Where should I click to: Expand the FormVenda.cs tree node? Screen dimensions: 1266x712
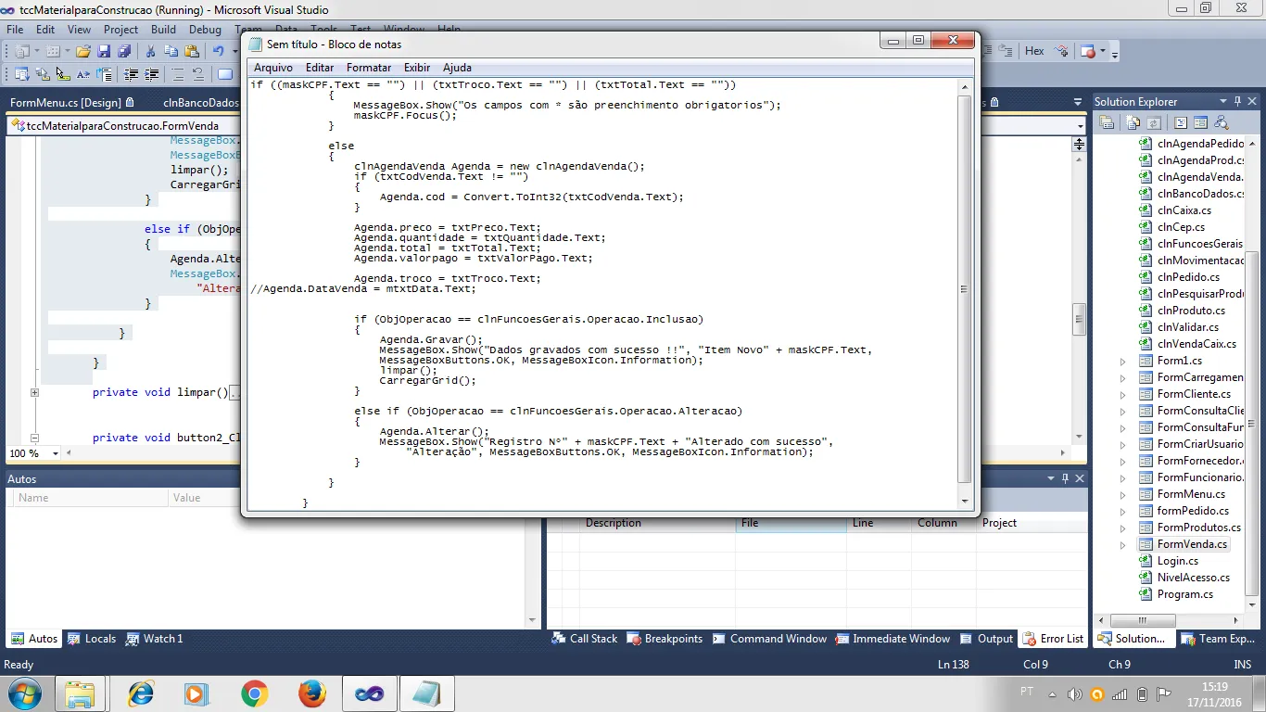[x=1123, y=544]
